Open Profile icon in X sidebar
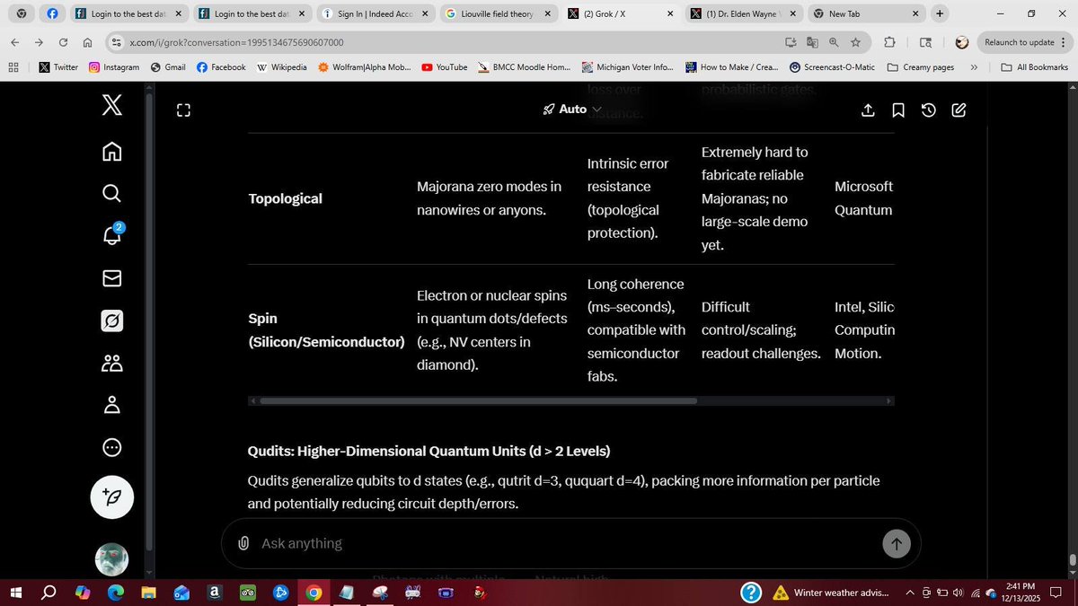The image size is (1078, 606). pyautogui.click(x=111, y=405)
